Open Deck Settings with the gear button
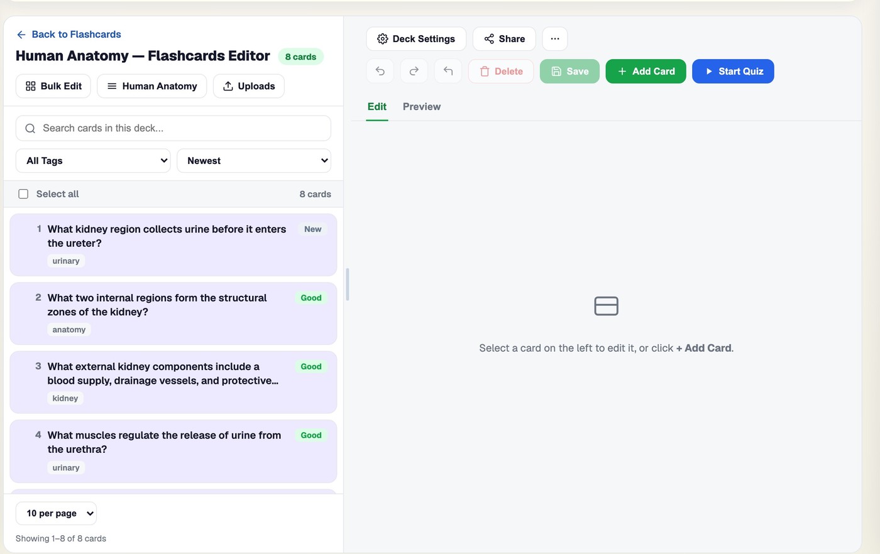This screenshot has height=554, width=880. [416, 39]
